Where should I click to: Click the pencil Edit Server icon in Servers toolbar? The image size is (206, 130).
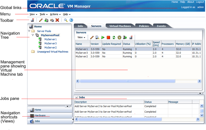tap(92, 37)
